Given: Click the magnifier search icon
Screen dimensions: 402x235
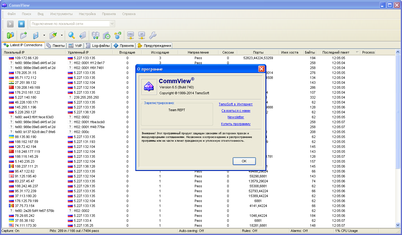Looking at the screenshot, I should click(72, 35).
